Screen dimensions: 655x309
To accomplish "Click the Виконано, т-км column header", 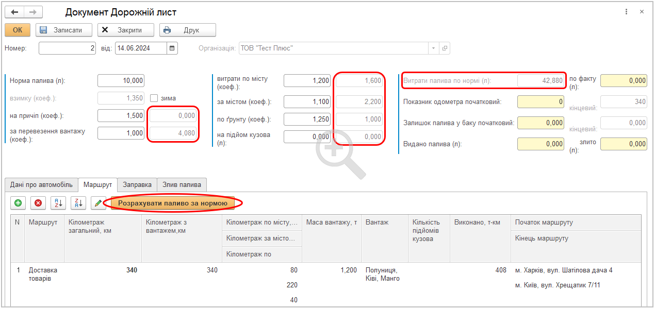I will (x=480, y=238).
